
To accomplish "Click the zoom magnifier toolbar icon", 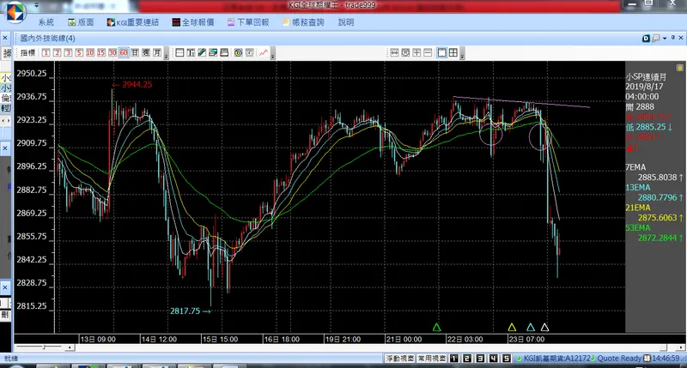I will pos(405,53).
